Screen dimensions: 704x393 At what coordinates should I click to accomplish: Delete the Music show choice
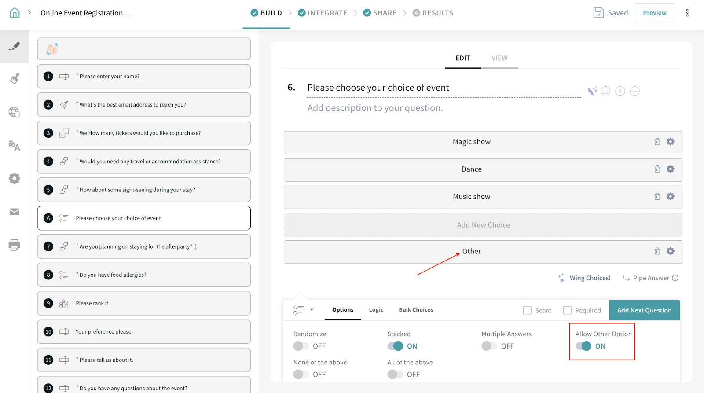coord(657,196)
